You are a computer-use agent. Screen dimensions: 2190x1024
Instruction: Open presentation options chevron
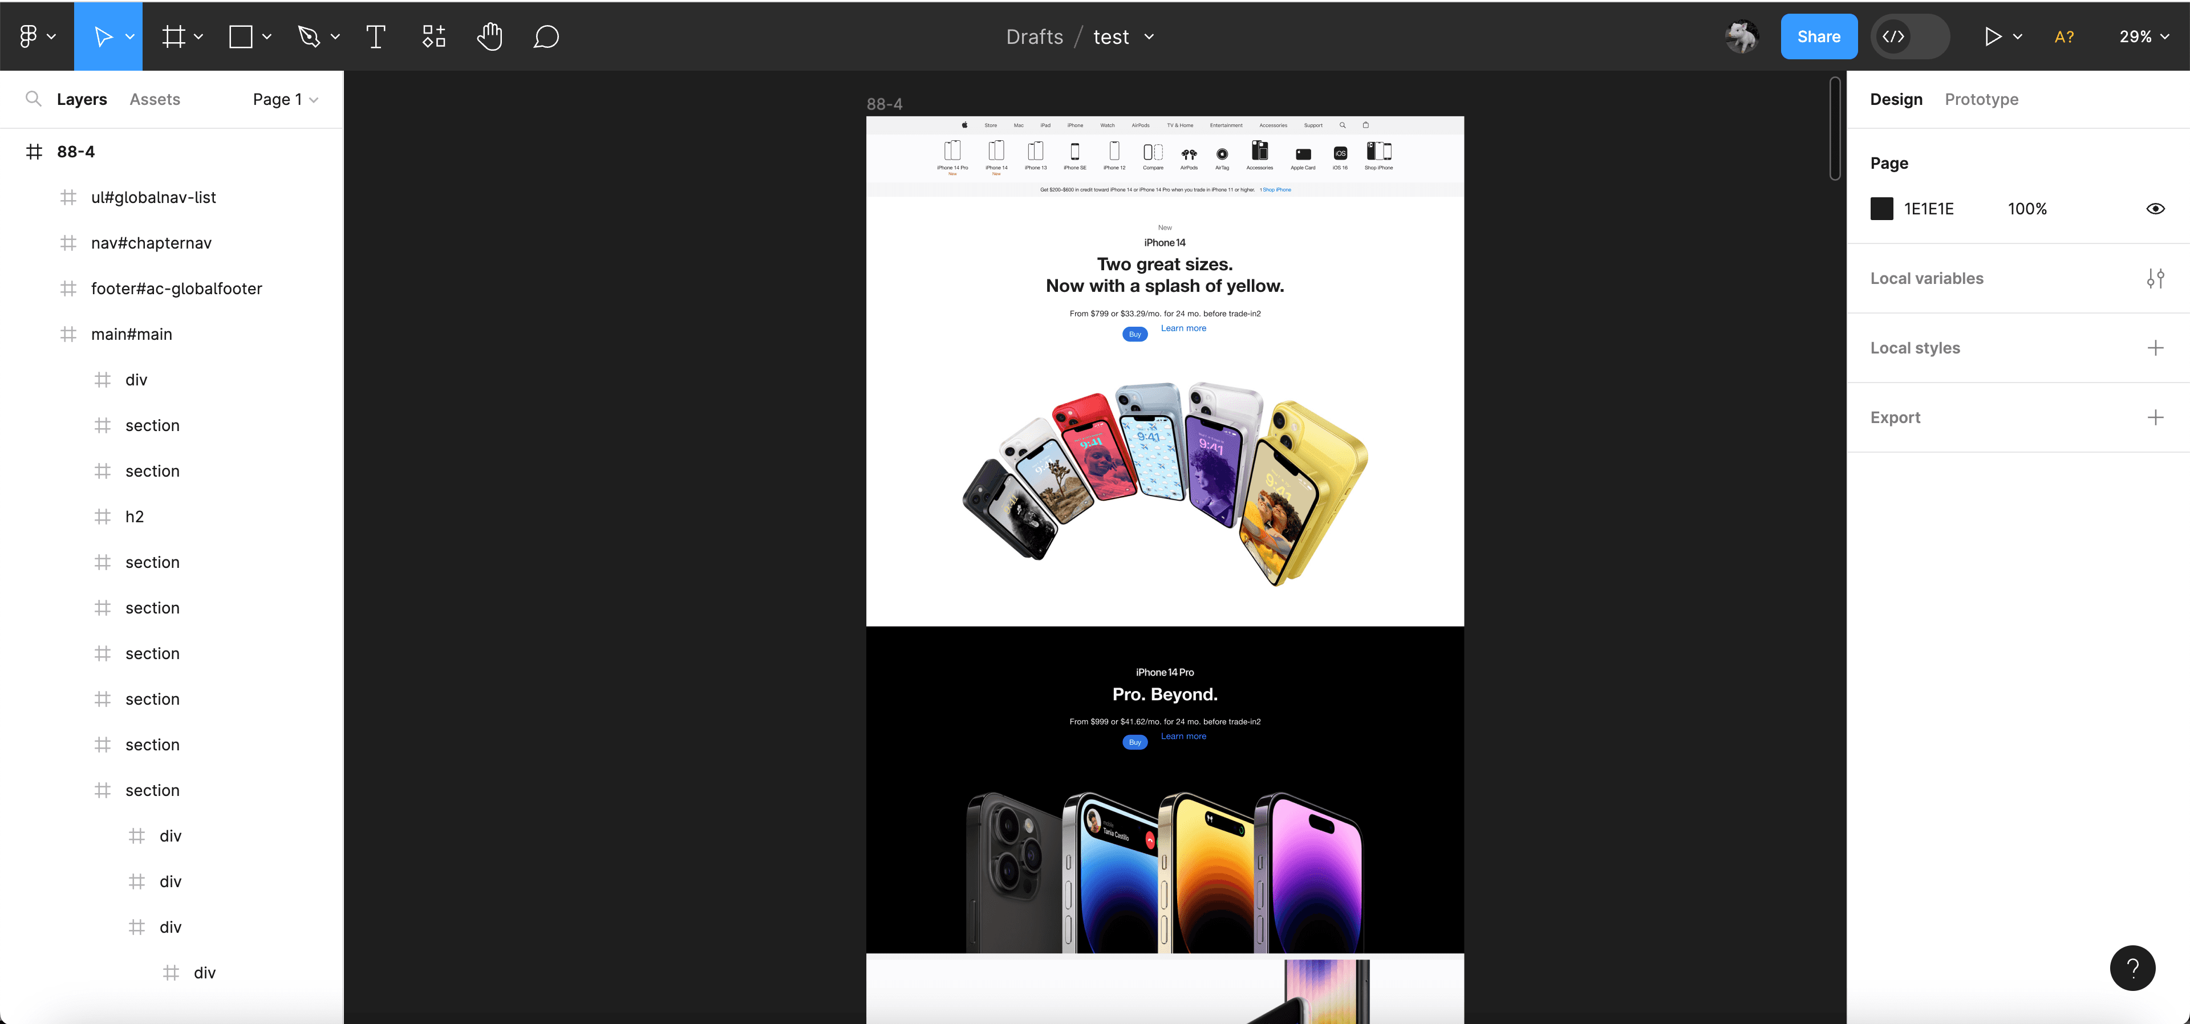pos(2017,36)
